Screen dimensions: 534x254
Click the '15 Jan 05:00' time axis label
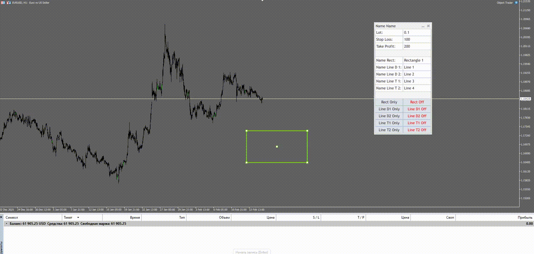pos(114,210)
